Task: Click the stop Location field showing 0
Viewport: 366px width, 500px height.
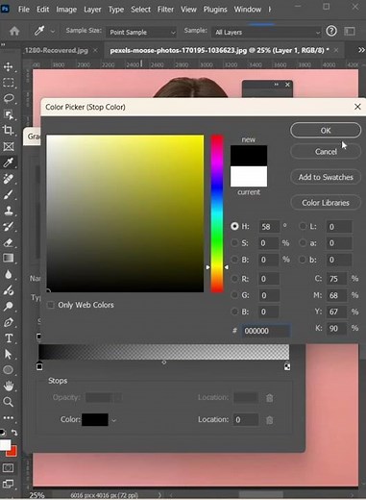Action: pos(246,419)
